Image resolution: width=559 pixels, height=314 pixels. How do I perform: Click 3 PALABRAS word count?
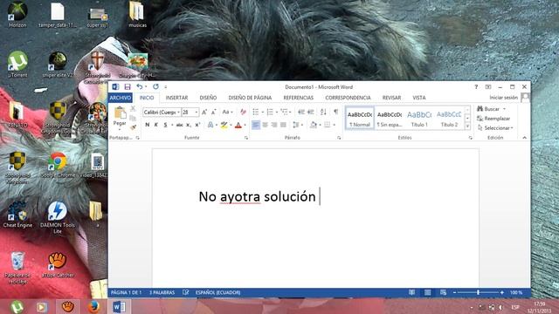pyautogui.click(x=162, y=293)
